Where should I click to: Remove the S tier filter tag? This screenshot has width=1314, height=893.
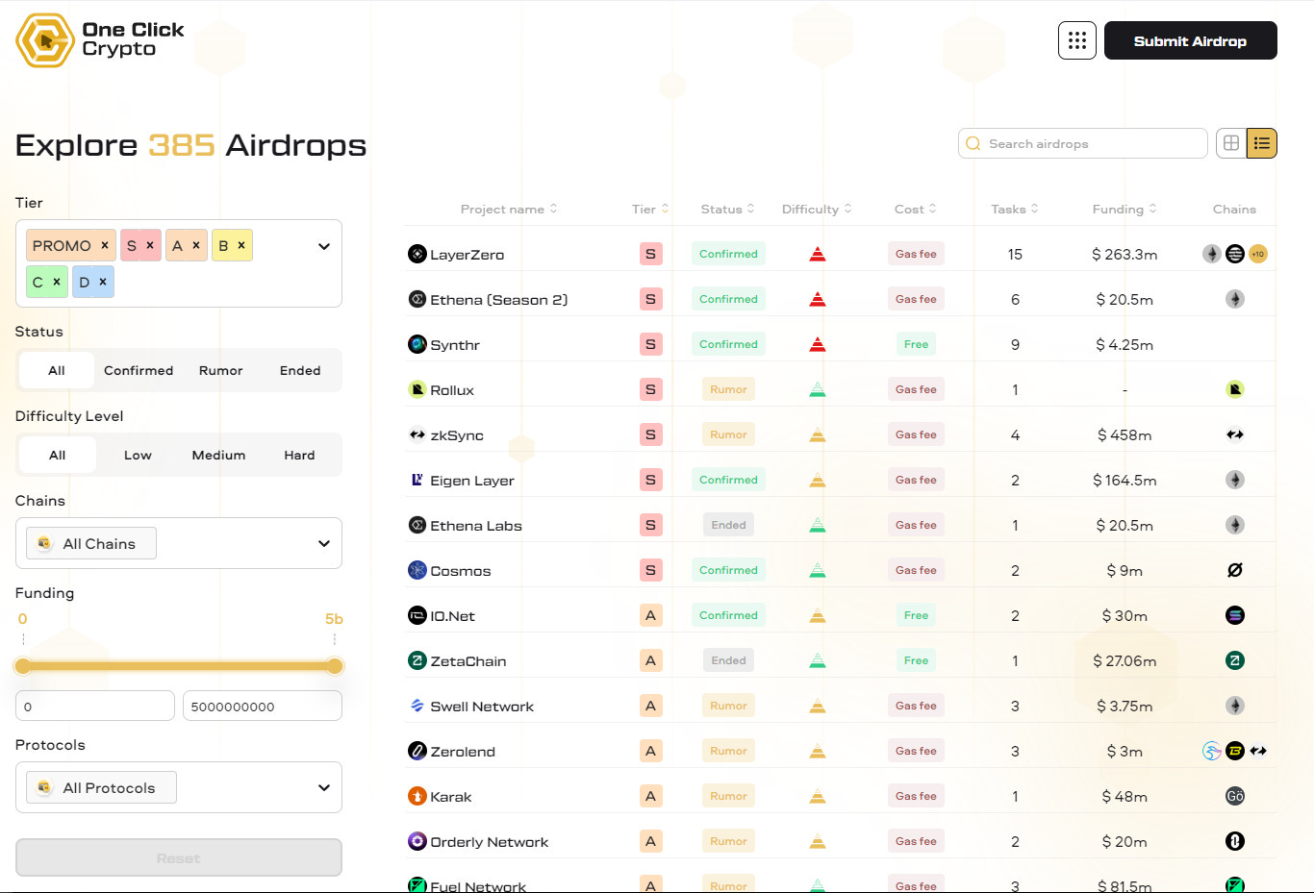pos(150,245)
